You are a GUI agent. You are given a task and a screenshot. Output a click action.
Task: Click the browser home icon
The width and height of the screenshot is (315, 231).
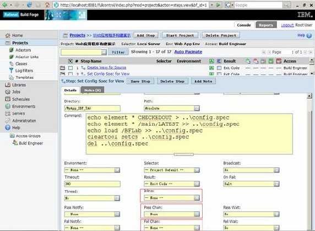[47, 4]
